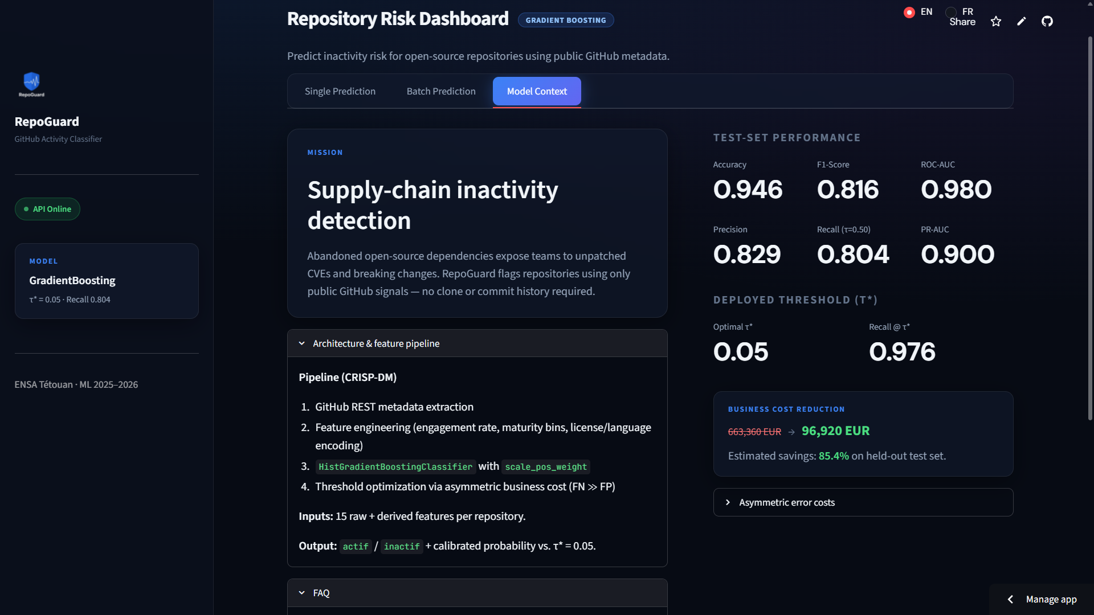Open the GitHub repository icon
Screen dimensions: 1094x615
point(1047,22)
